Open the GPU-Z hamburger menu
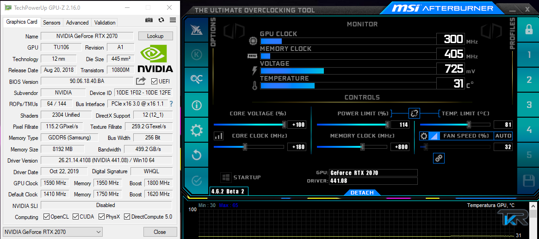The width and height of the screenshot is (539, 239). (x=173, y=20)
